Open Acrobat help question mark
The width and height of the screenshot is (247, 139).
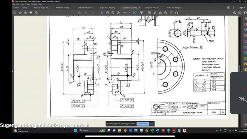click(x=228, y=8)
